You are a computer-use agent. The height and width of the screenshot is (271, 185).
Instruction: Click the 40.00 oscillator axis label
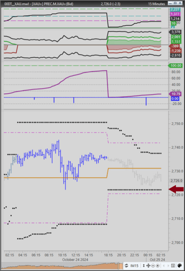click(176, 85)
